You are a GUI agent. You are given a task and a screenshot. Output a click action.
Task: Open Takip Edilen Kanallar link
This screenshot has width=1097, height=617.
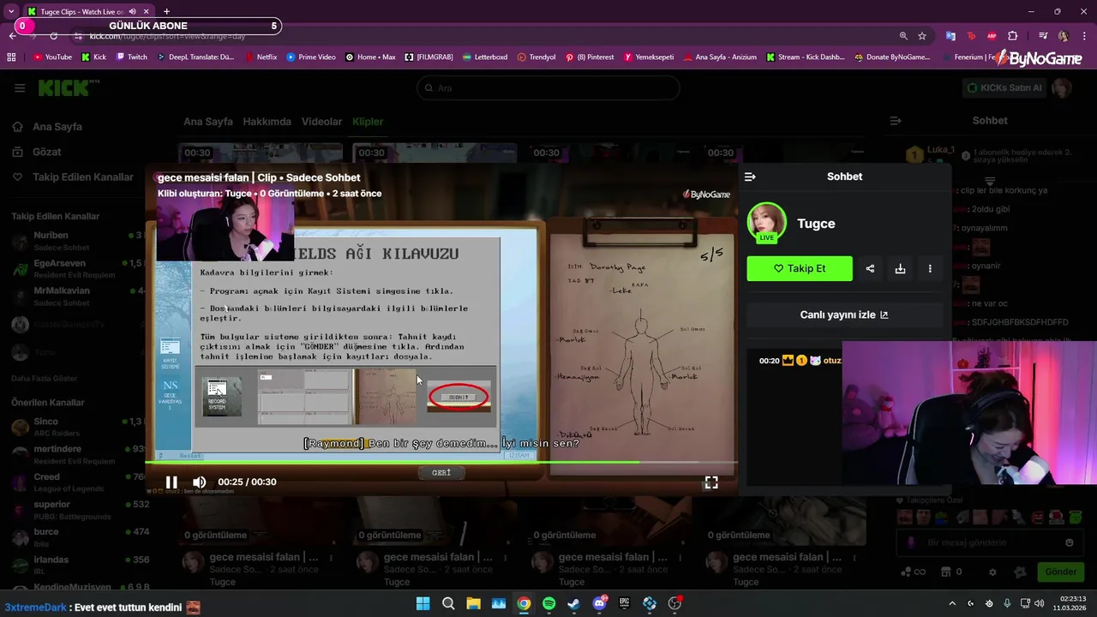(74, 177)
